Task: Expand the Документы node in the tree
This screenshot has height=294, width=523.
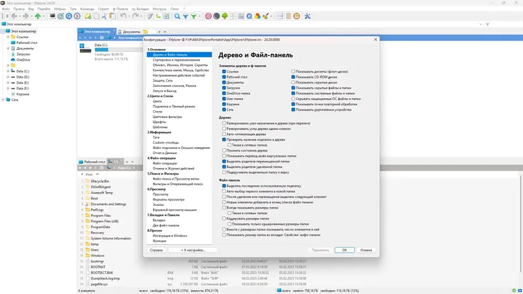Action: (8, 48)
